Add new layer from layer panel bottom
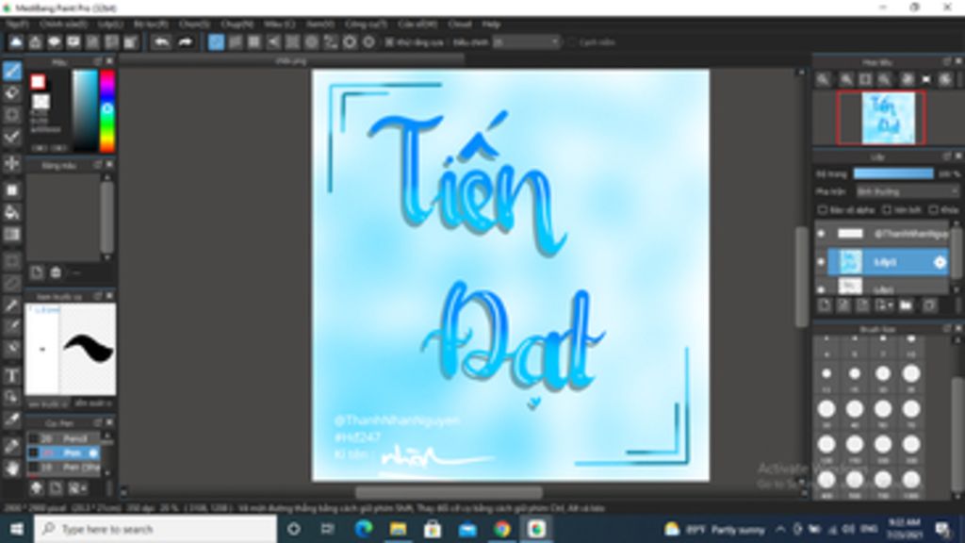The image size is (965, 543). coord(825,305)
